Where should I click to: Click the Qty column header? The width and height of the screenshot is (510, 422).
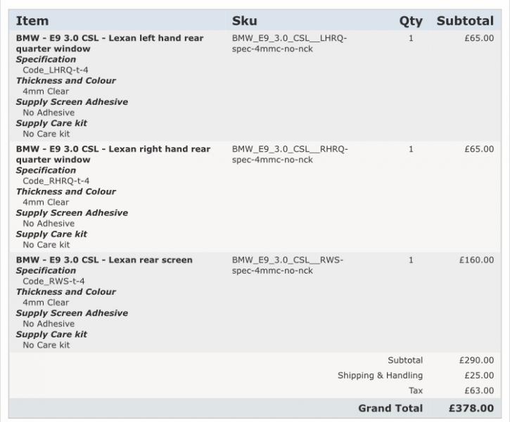click(x=411, y=21)
